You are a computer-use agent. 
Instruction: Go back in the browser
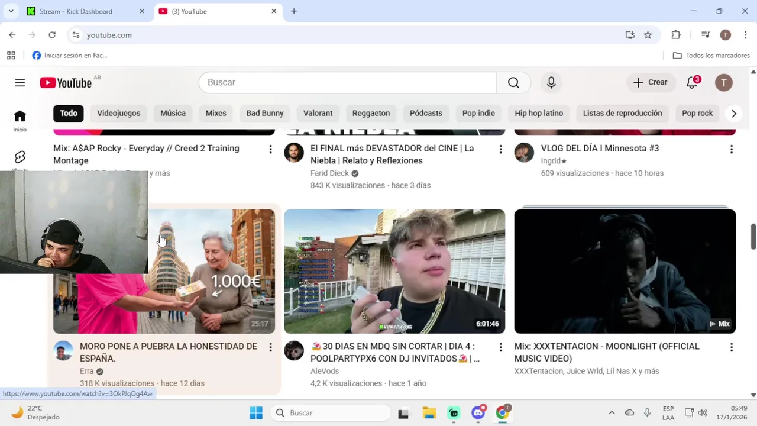pos(12,35)
